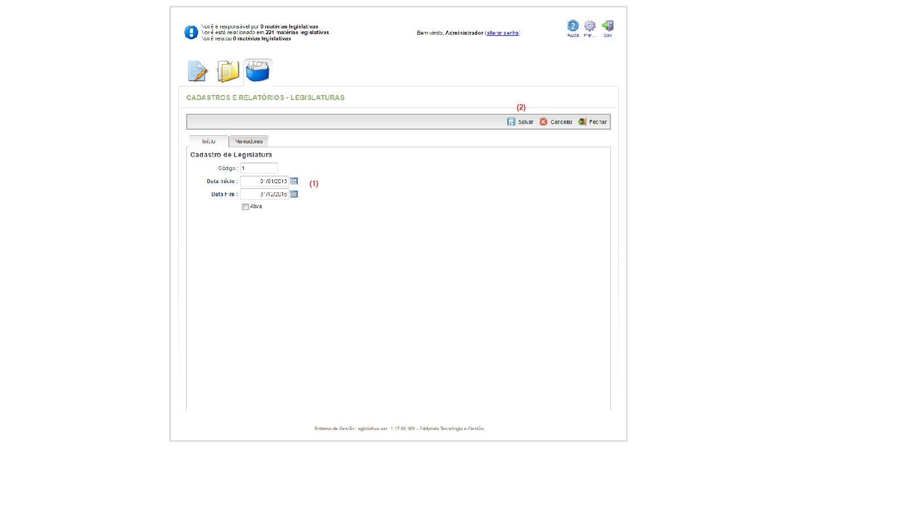Click 'CADASTROS E RELATÓRIOS - LEGISLATURAS' title
Screen dimensions: 911x512
tap(265, 98)
